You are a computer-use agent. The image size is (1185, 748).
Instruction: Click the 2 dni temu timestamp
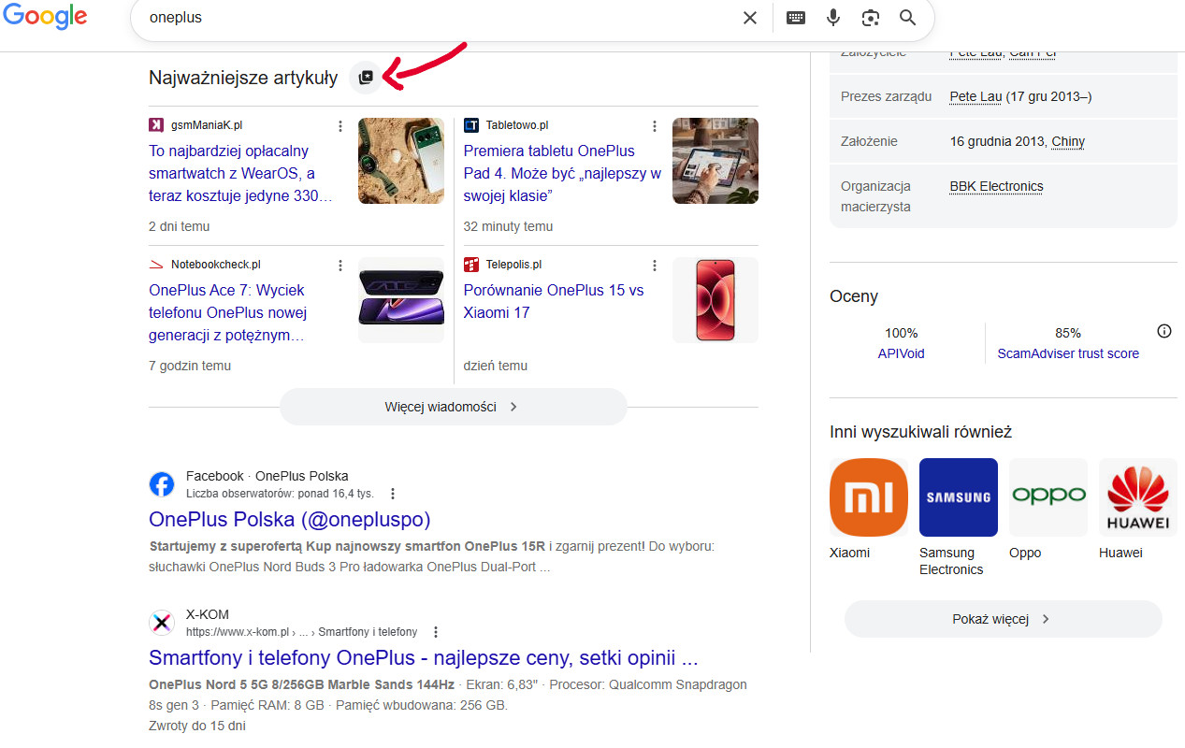point(180,226)
